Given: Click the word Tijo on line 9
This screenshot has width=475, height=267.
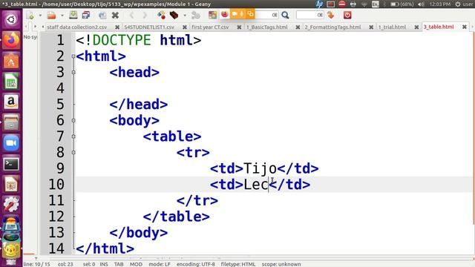Looking at the screenshot, I should (x=261, y=168).
